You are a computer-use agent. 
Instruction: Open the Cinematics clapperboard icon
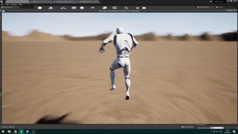(x=115, y=8)
